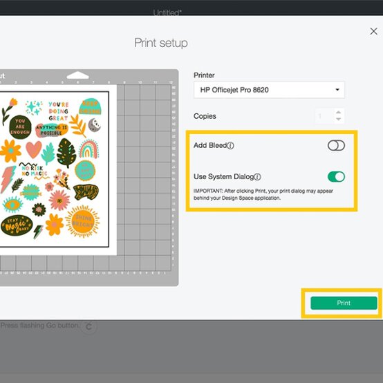Click the 'Printer' label
This screenshot has width=383, height=383.
coord(204,75)
